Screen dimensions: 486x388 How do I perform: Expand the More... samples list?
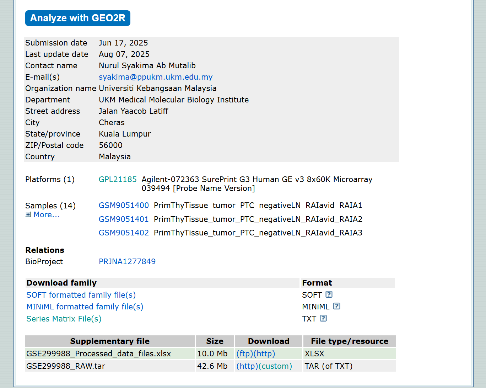pos(47,215)
